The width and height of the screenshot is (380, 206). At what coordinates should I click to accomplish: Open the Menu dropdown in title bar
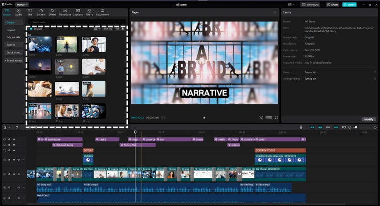22,4
